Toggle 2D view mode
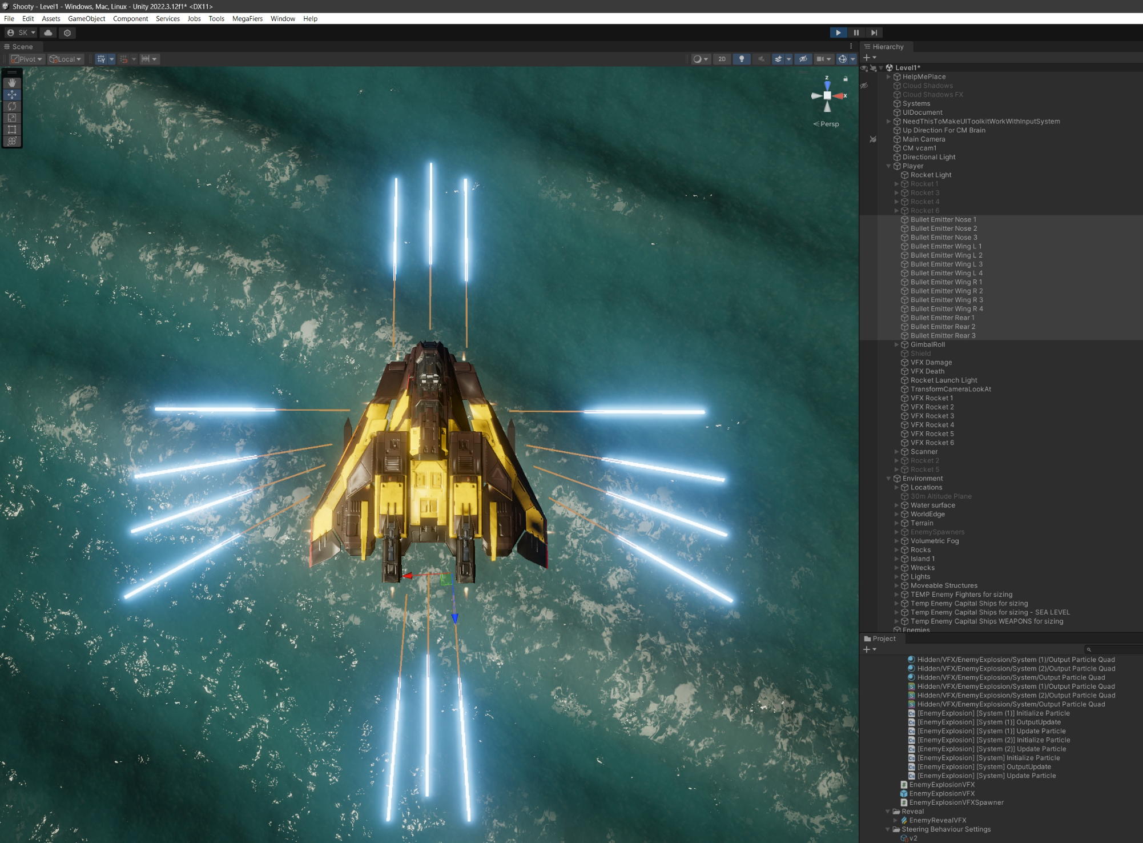1143x843 pixels. click(x=722, y=59)
